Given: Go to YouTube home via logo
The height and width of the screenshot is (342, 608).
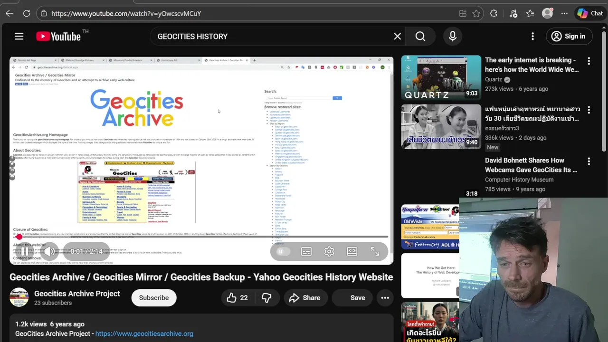Looking at the screenshot, I should pos(58,36).
